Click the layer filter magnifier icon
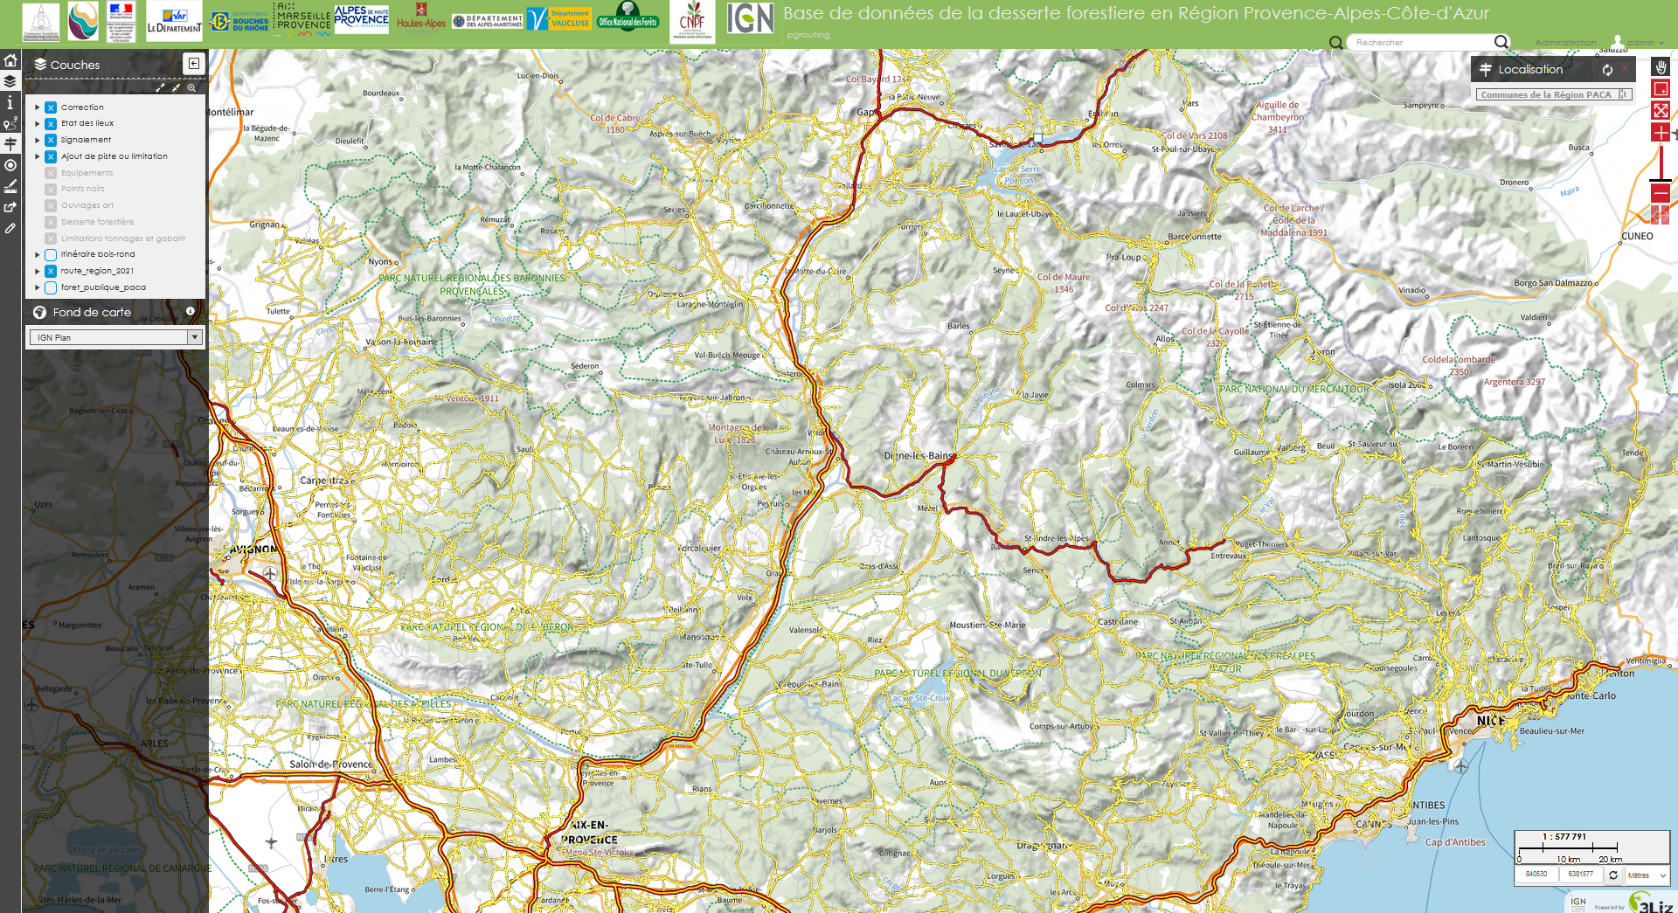This screenshot has width=1678, height=913. tap(191, 87)
